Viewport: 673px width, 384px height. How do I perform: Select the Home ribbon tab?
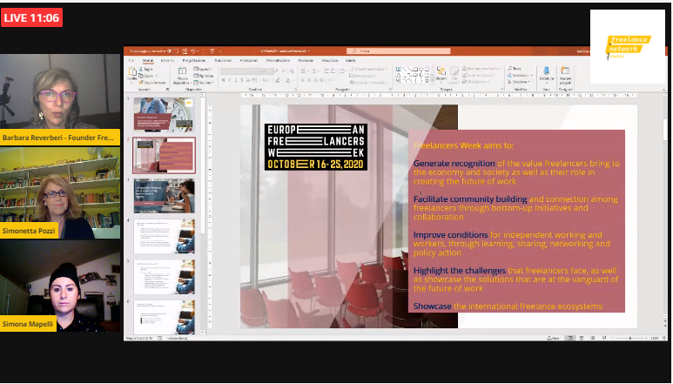[x=148, y=60]
